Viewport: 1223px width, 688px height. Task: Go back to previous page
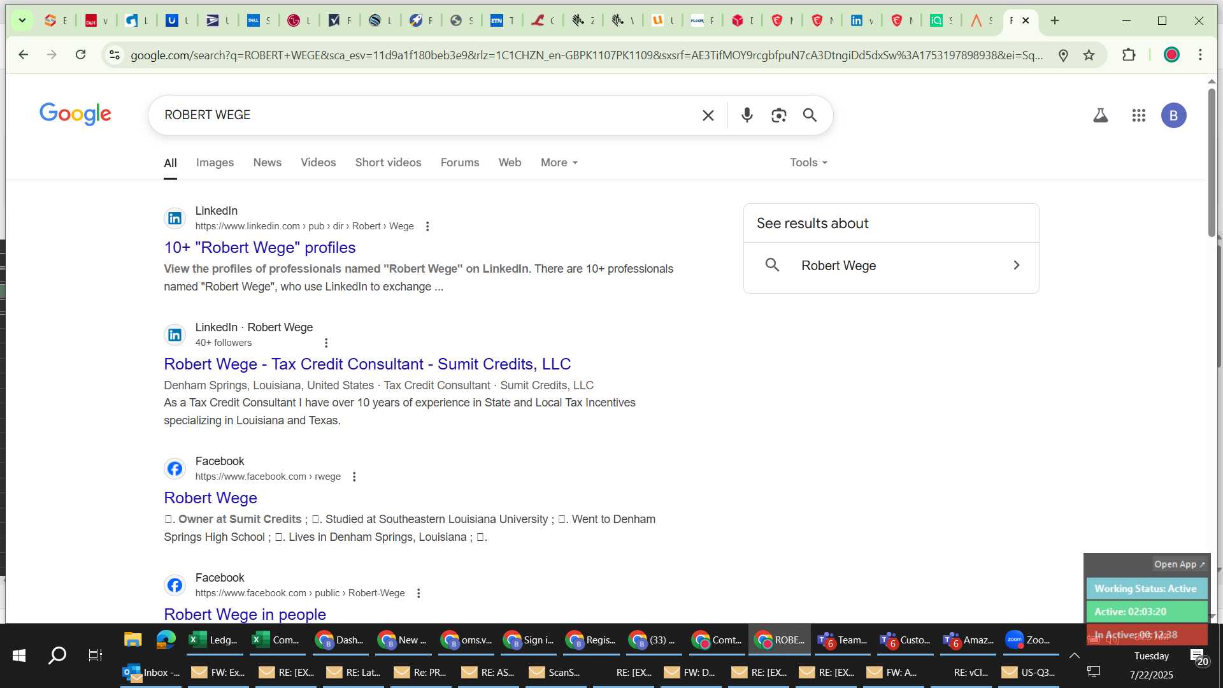(x=24, y=55)
